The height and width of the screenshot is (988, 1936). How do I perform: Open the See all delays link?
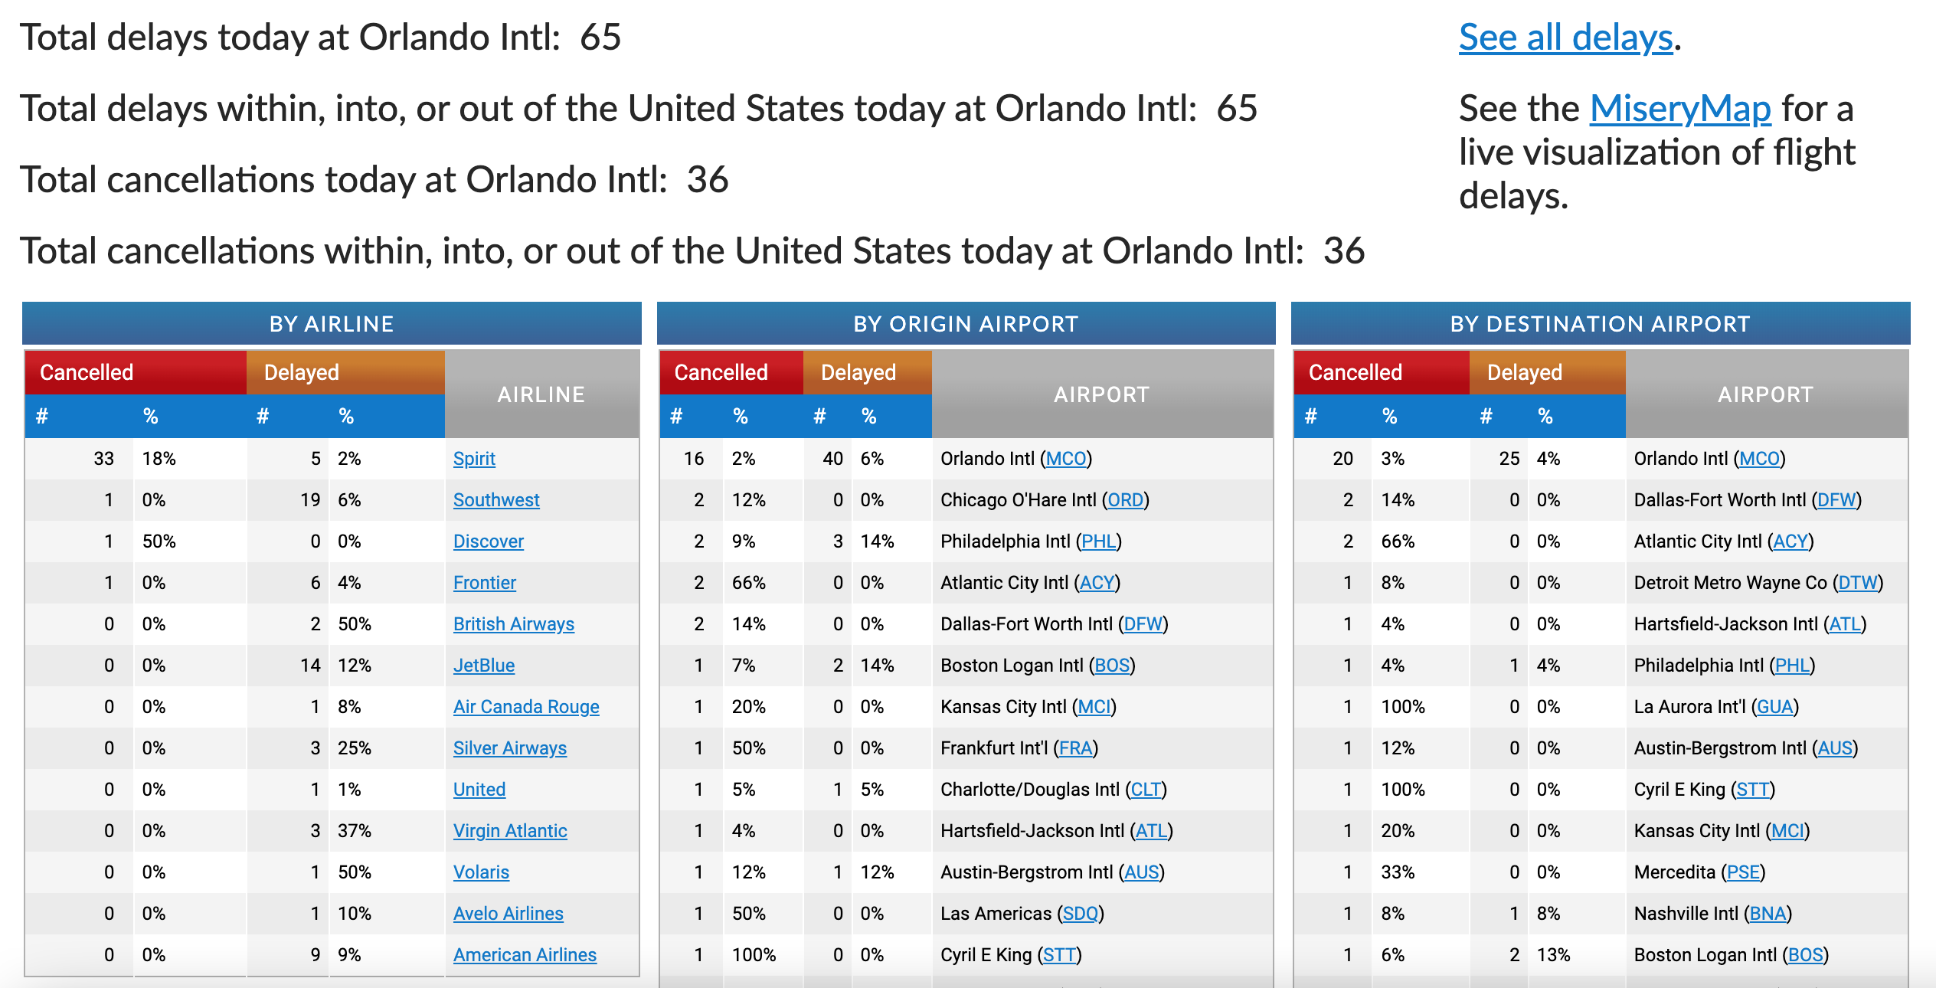click(1565, 38)
